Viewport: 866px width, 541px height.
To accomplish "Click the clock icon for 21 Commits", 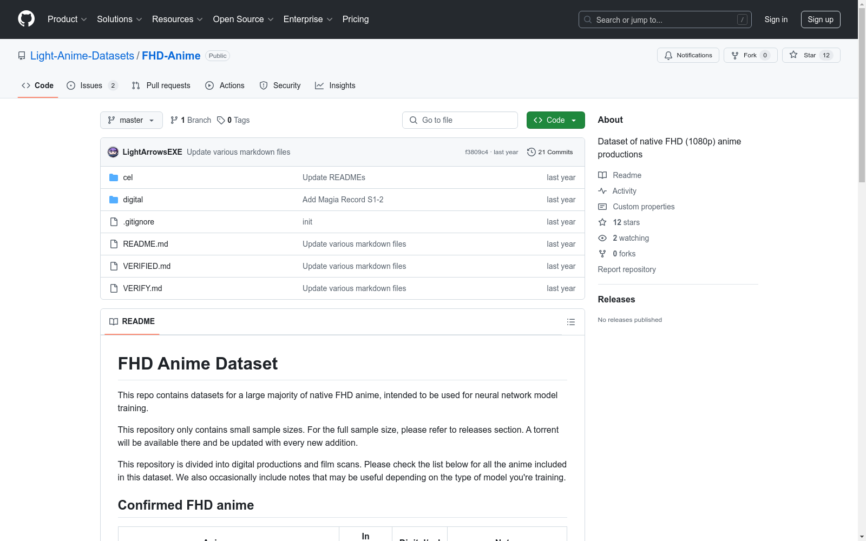I will [x=532, y=152].
